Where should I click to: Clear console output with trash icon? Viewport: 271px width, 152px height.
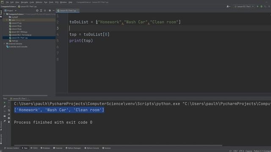pos(9,122)
